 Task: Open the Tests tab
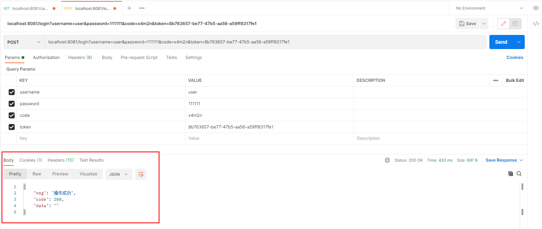[172, 58]
